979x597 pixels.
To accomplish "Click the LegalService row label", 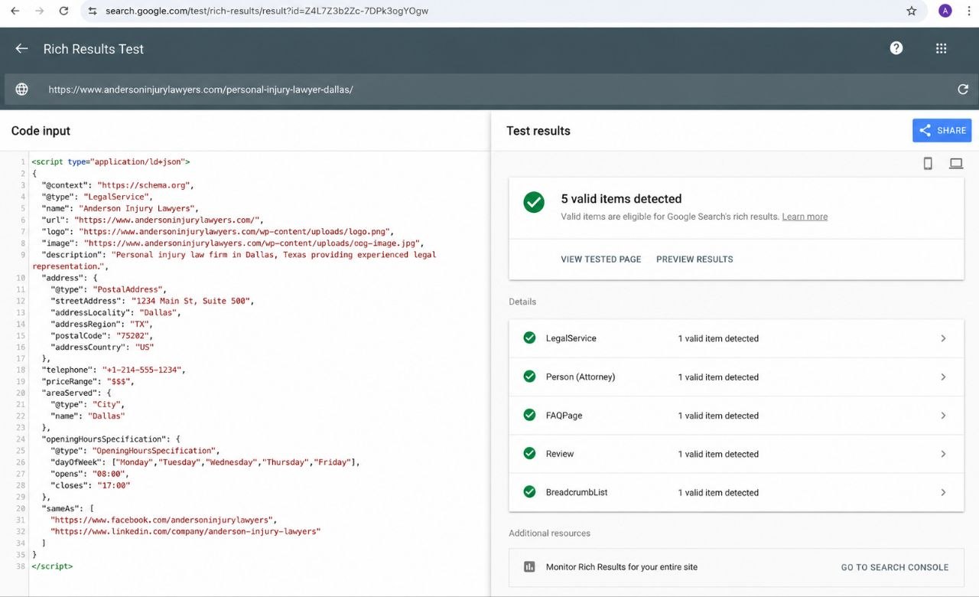I will 571,338.
